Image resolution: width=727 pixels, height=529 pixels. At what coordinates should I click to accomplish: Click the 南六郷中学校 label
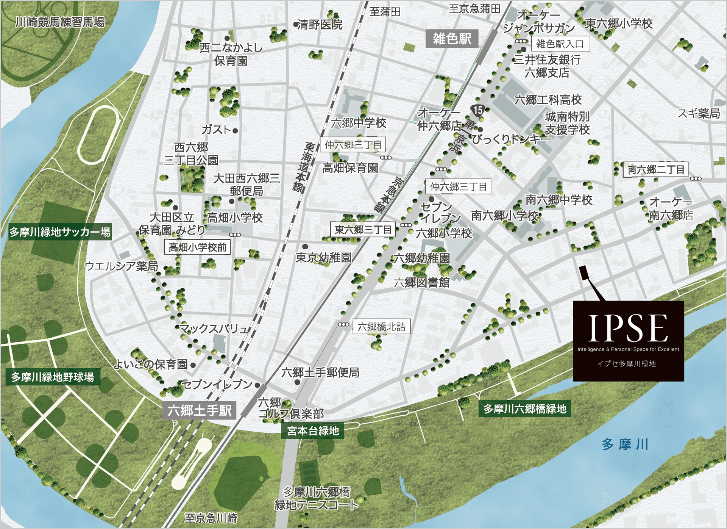tap(559, 200)
